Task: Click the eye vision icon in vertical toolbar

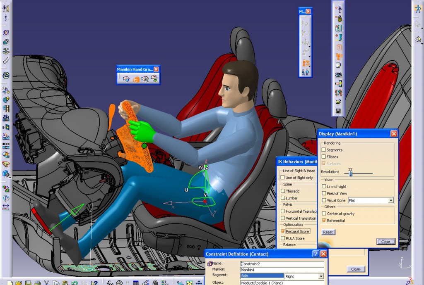Action: point(338,75)
